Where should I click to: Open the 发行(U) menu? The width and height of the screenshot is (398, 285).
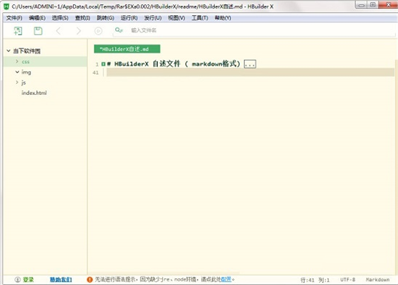tap(153, 18)
